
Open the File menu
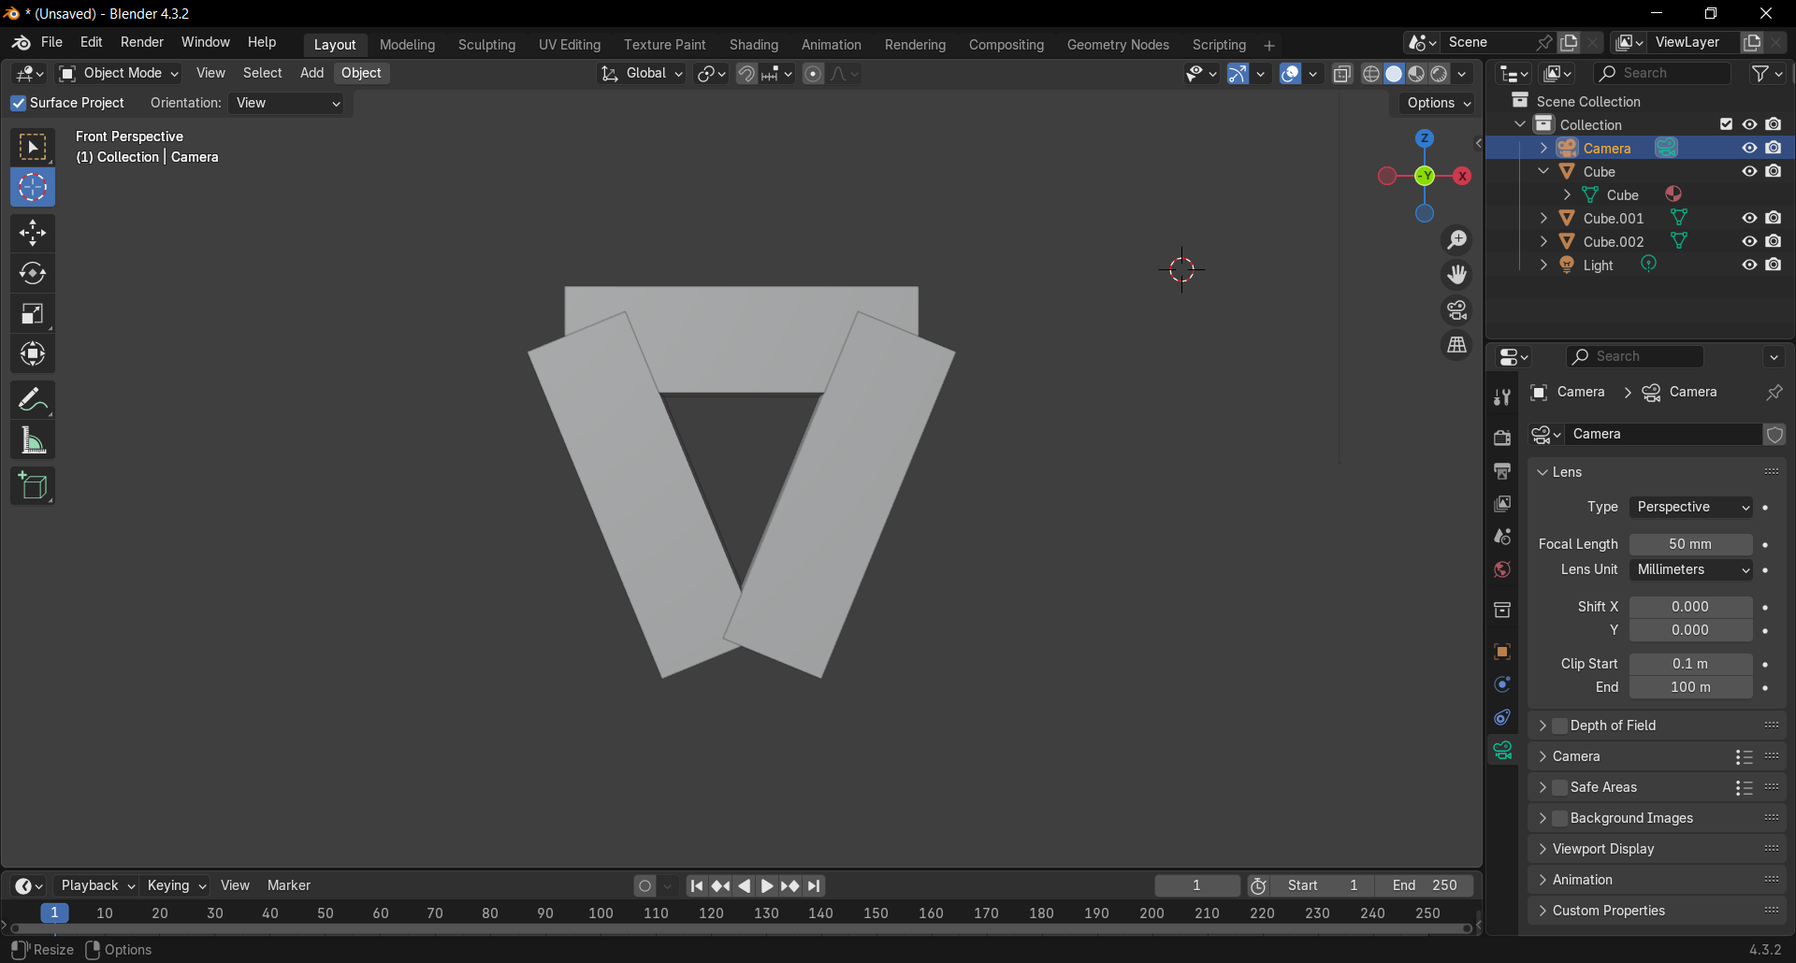(52, 42)
